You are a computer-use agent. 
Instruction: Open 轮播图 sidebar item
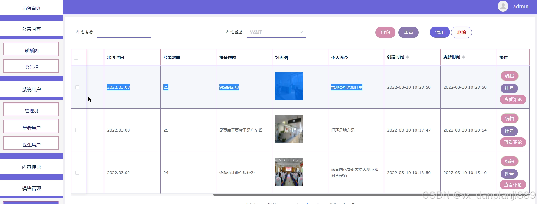point(31,49)
